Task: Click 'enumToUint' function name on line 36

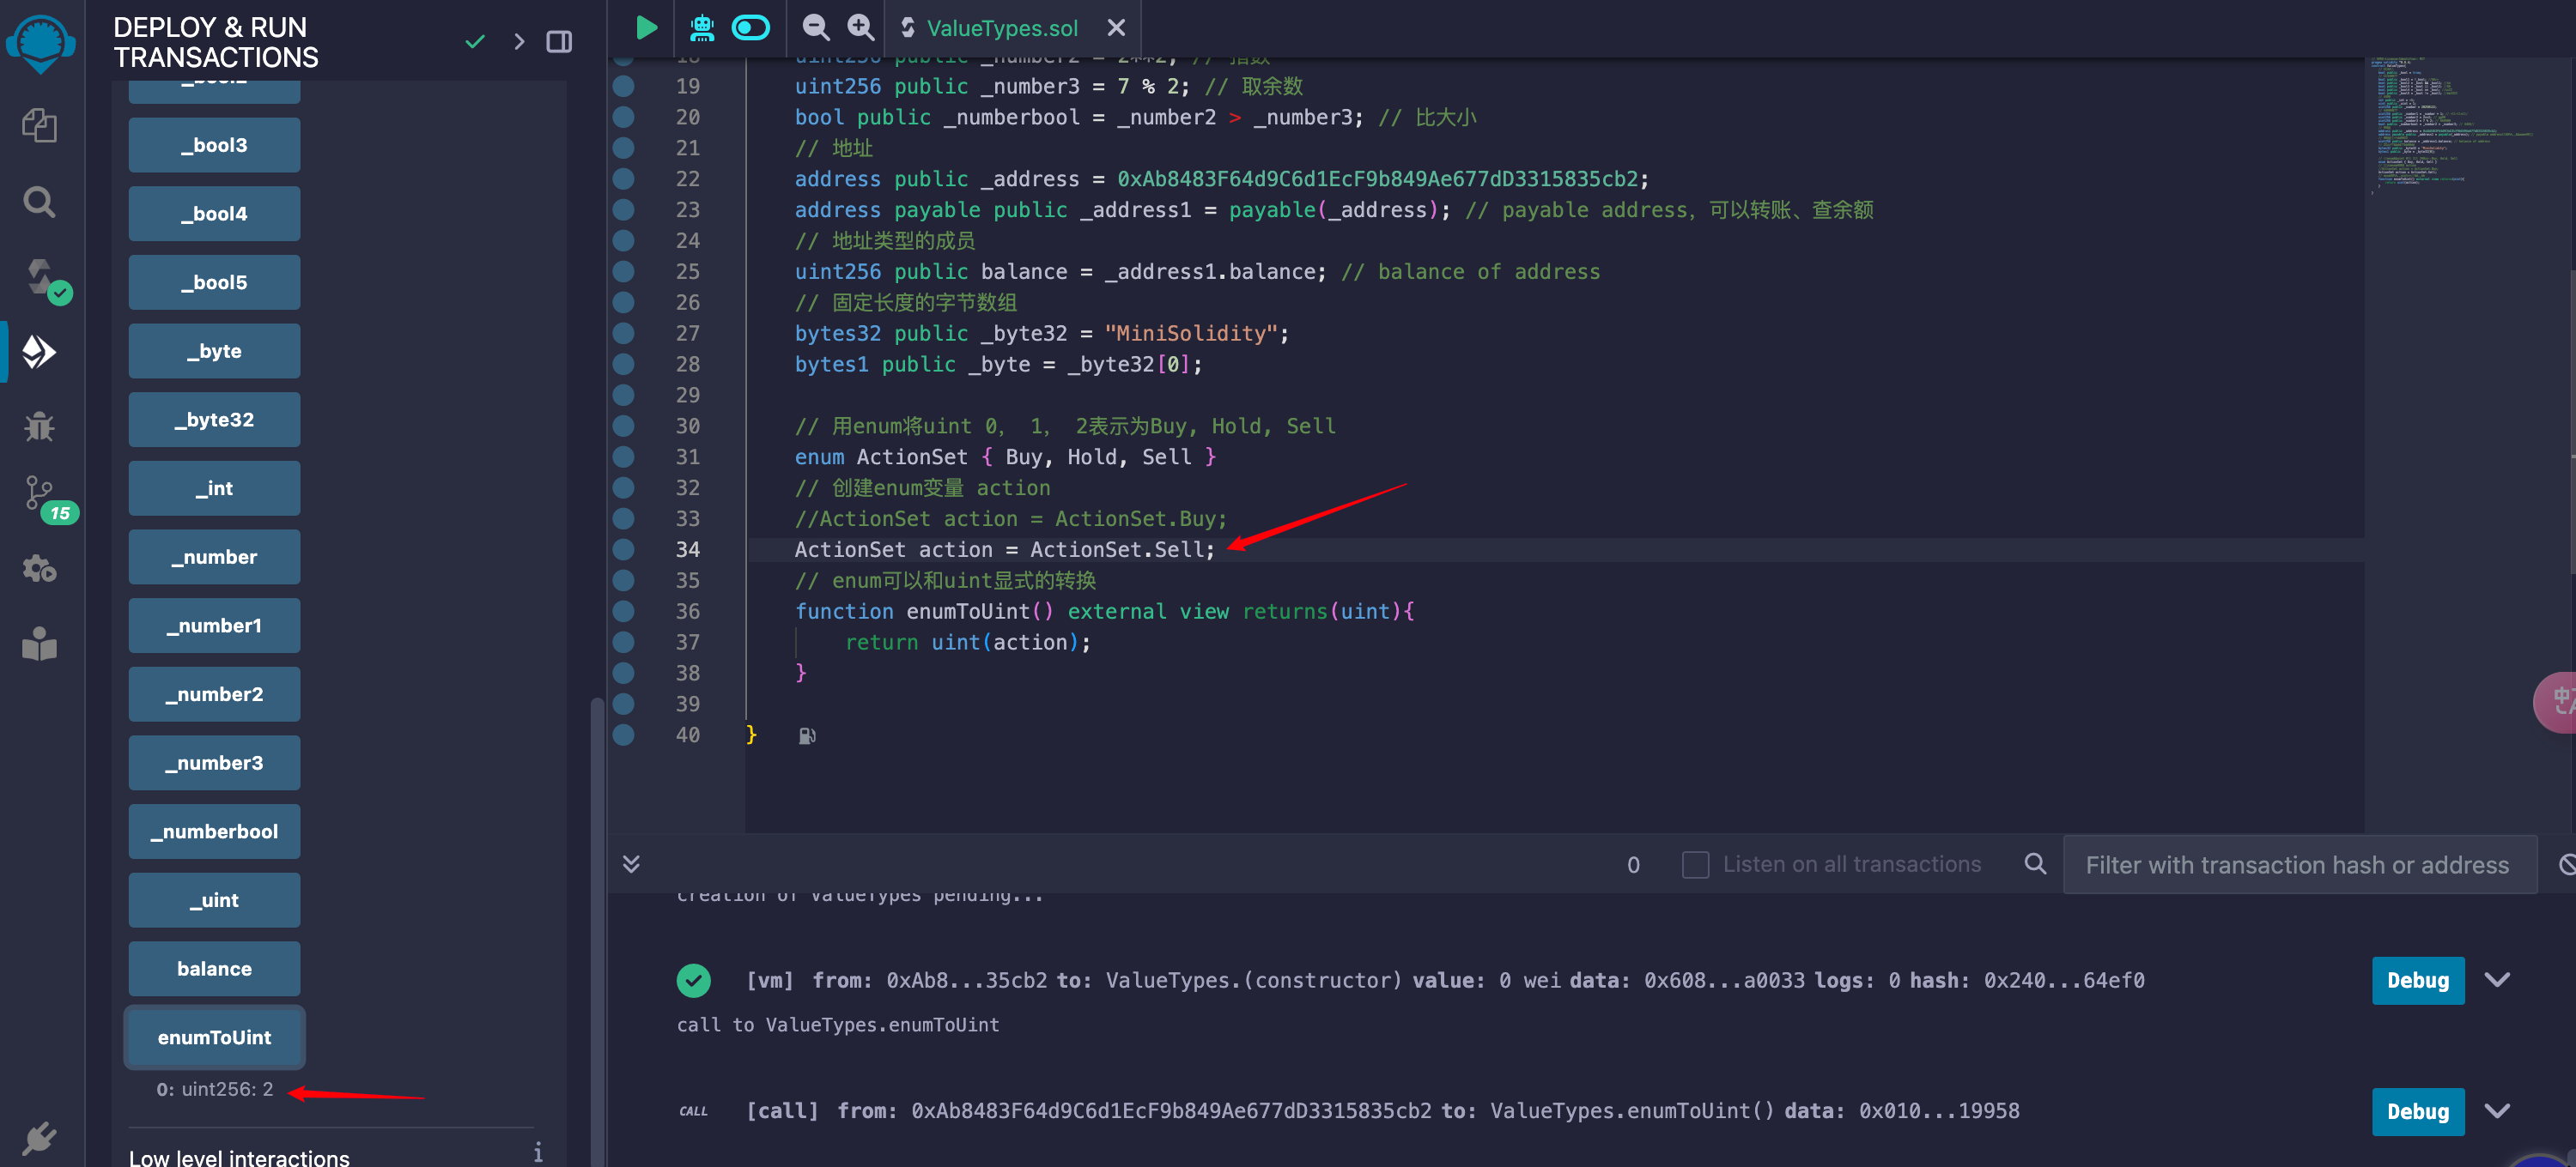Action: (968, 612)
